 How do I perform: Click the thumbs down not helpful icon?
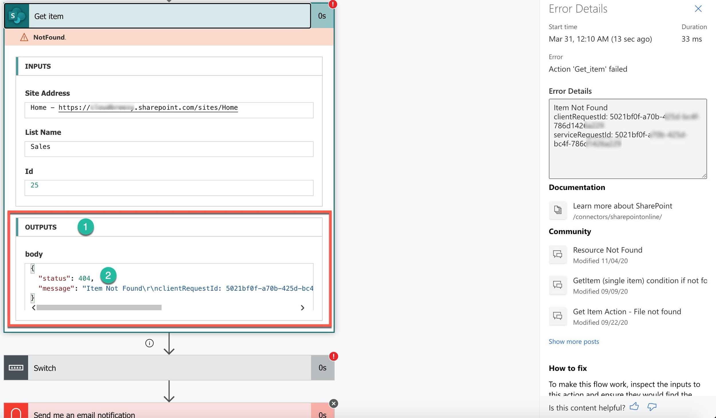point(652,407)
